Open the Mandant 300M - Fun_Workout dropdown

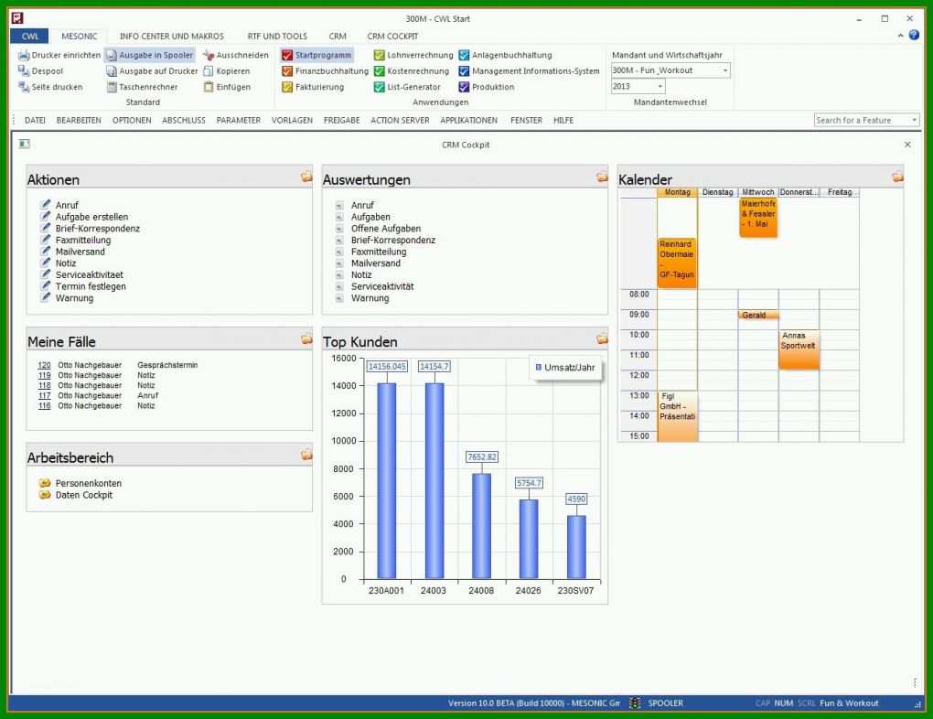pos(670,70)
